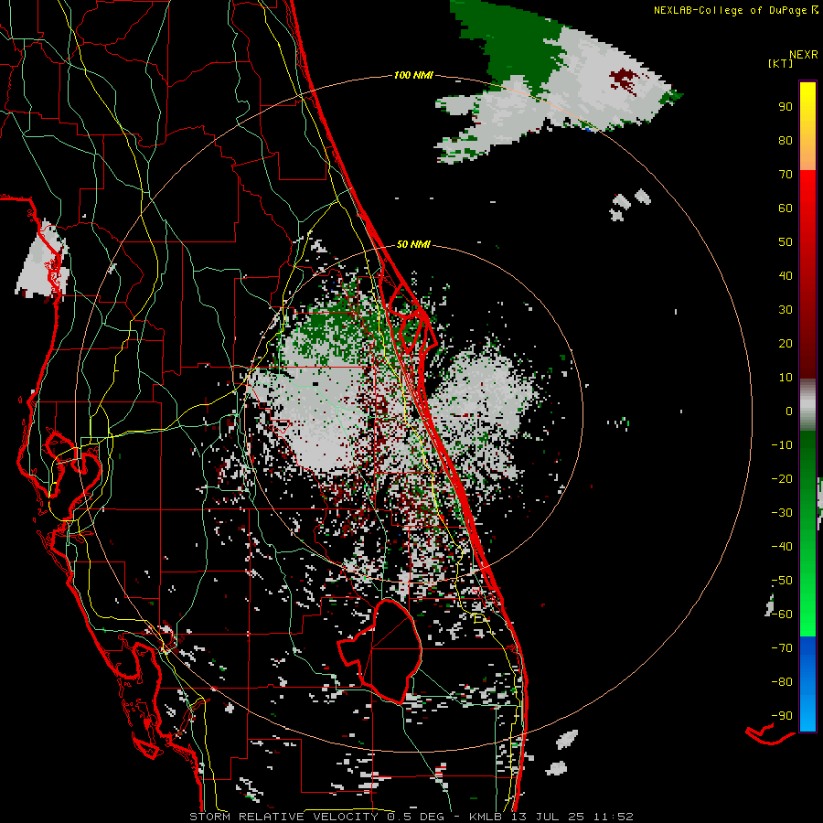Image resolution: width=823 pixels, height=823 pixels.
Task: Click the -70 value on the velocity scale
Action: tap(782, 648)
